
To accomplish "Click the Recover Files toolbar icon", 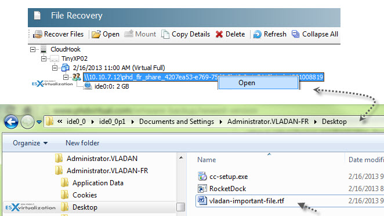I will [x=38, y=34].
